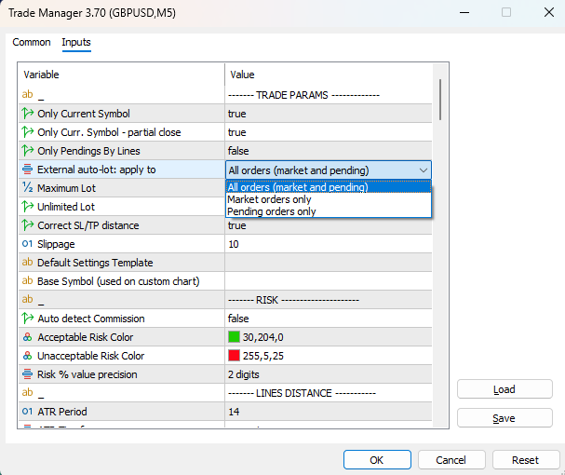Choose Market orders only option

(x=329, y=199)
